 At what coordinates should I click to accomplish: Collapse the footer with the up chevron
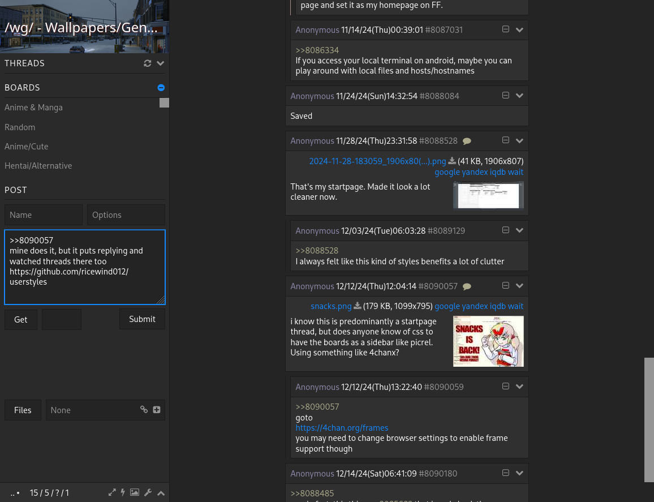coord(161,493)
